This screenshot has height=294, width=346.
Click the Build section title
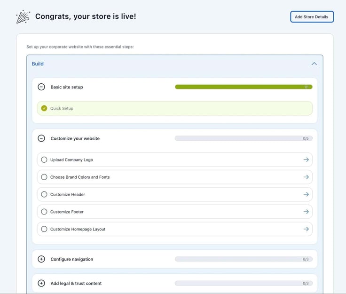38,64
